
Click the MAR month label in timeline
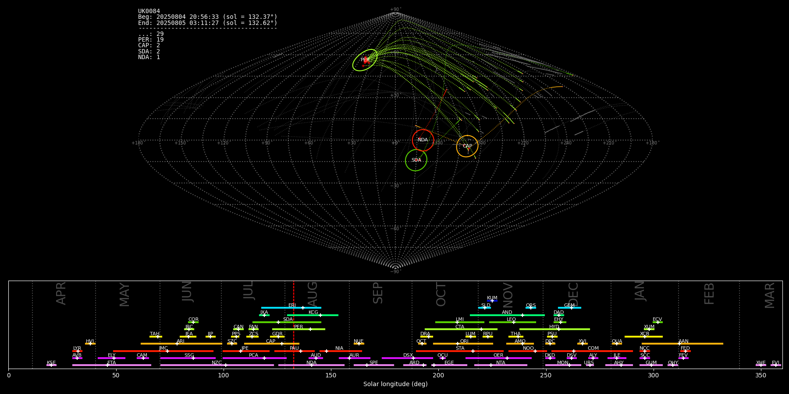[x=770, y=295]
